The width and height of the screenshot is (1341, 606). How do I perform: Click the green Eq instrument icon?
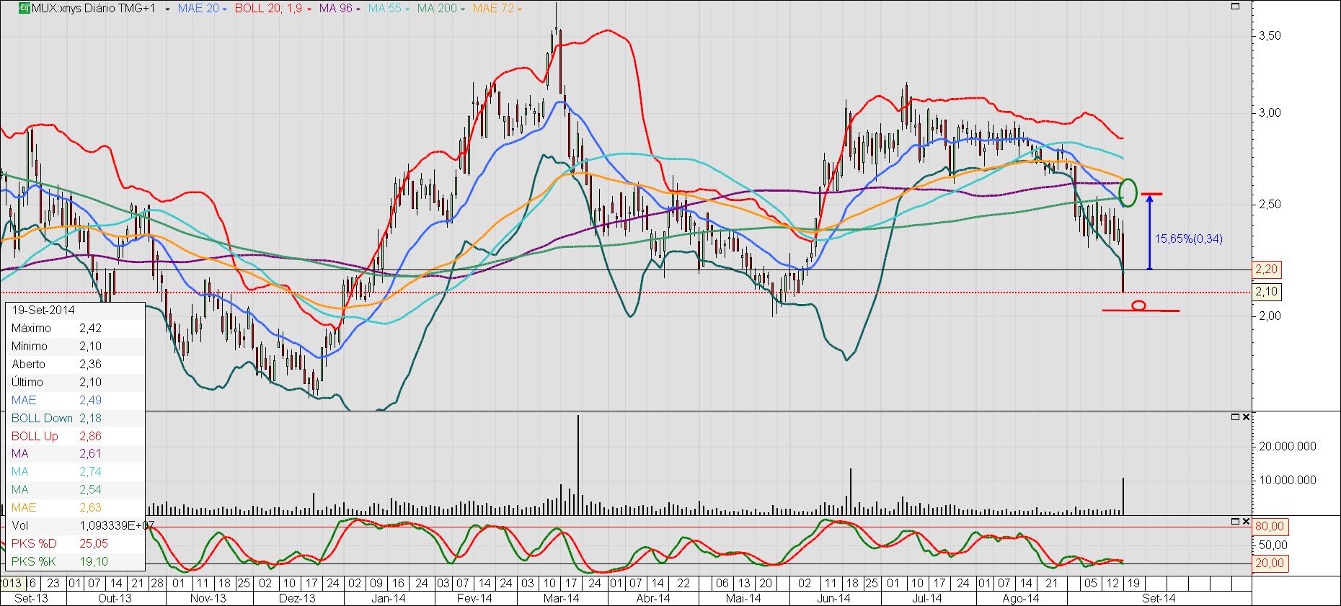coord(24,9)
